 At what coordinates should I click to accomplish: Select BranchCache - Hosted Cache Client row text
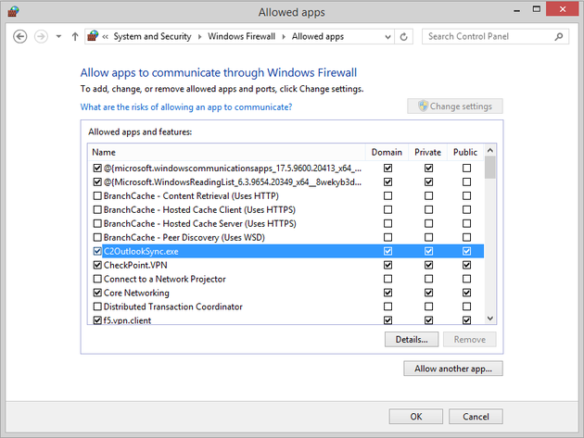pos(199,210)
